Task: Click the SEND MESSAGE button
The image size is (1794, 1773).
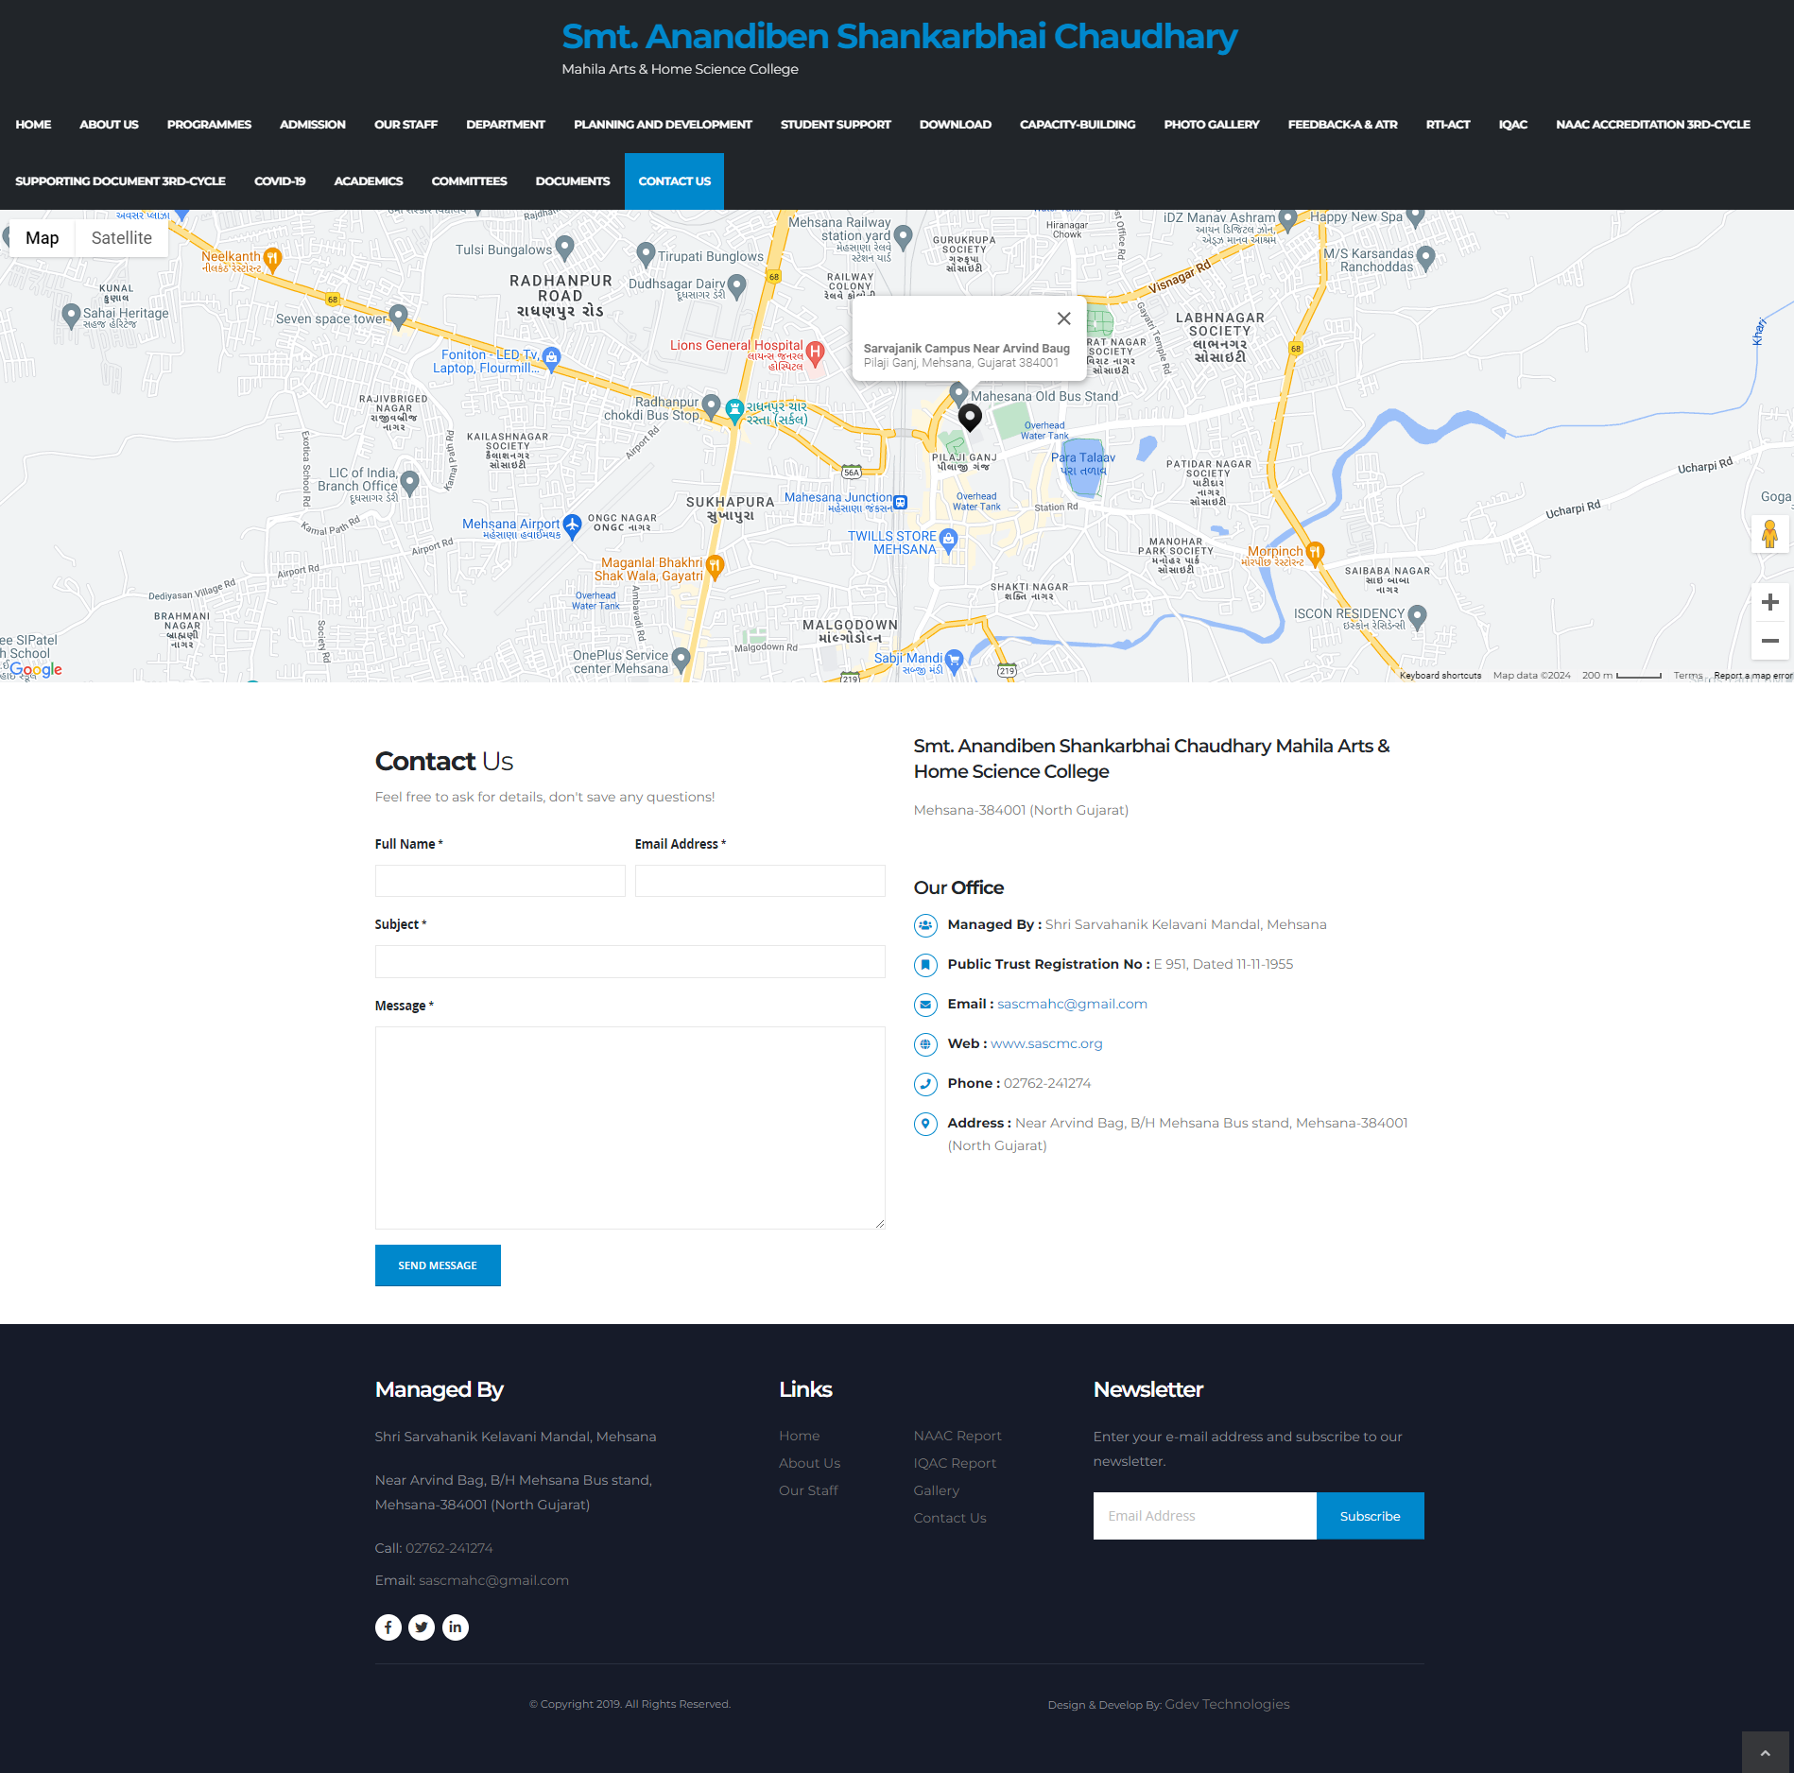Action: tap(438, 1265)
